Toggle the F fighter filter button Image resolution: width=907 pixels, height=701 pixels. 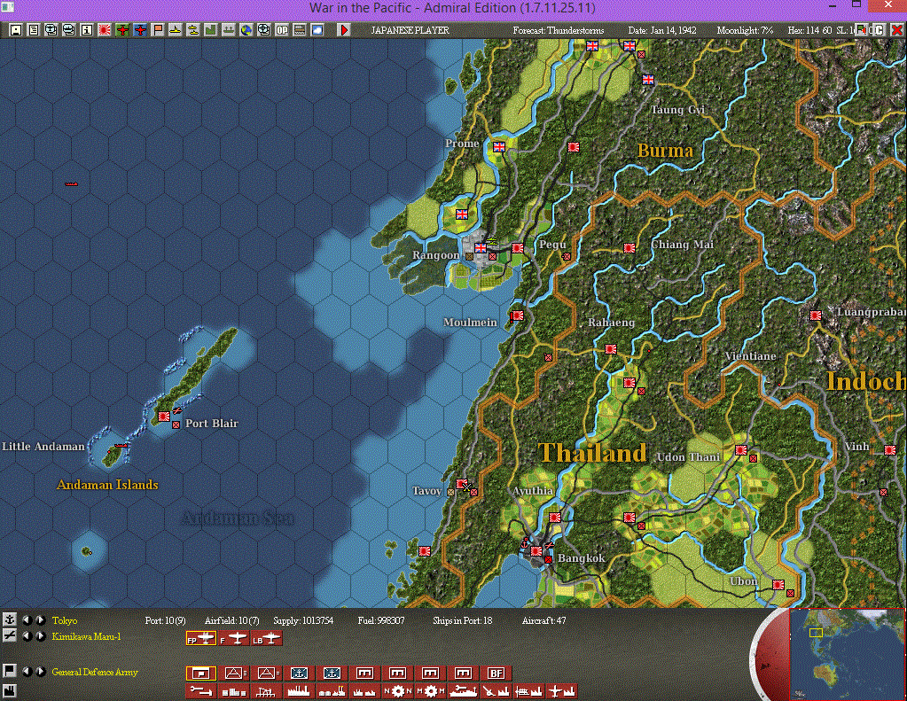point(234,639)
